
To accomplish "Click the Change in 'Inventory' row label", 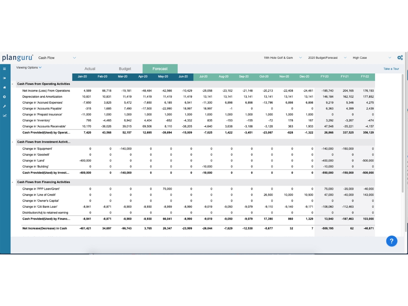I will pyautogui.click(x=36, y=120).
